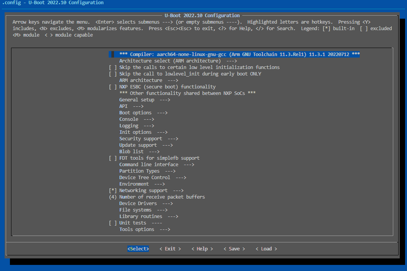This screenshot has height=271, width=407.
Task: Open the Blob list submenu
Action: pos(139,152)
